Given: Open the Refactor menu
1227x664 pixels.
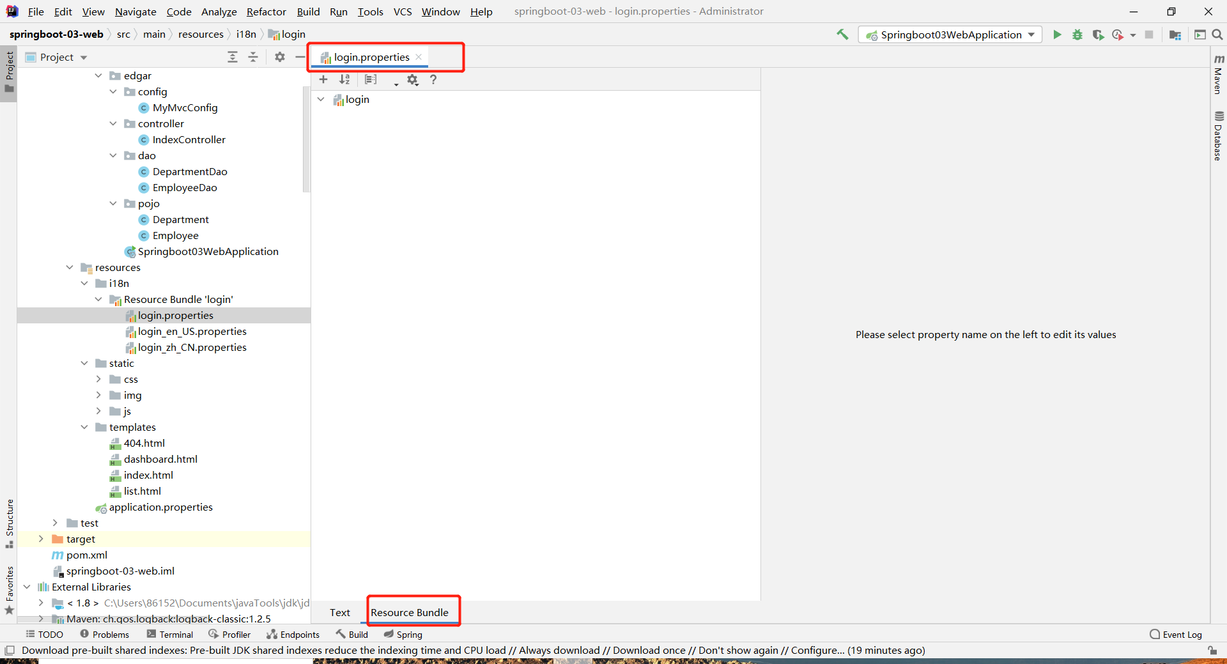Looking at the screenshot, I should [x=266, y=12].
